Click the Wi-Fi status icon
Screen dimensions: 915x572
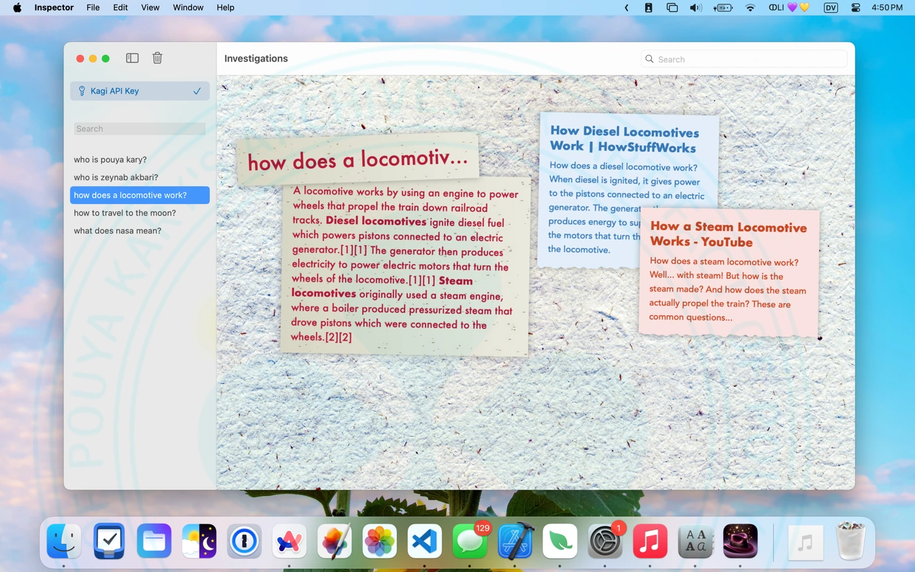[x=750, y=8]
